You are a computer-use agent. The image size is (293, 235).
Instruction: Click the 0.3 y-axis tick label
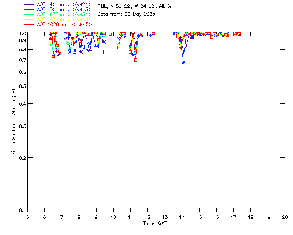pos(22,126)
